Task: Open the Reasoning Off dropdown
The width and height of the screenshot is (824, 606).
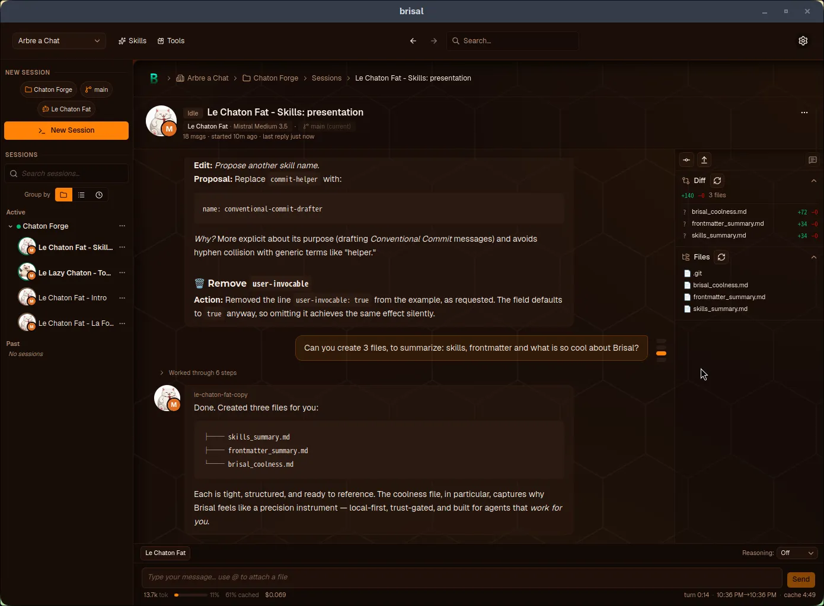Action: point(797,553)
